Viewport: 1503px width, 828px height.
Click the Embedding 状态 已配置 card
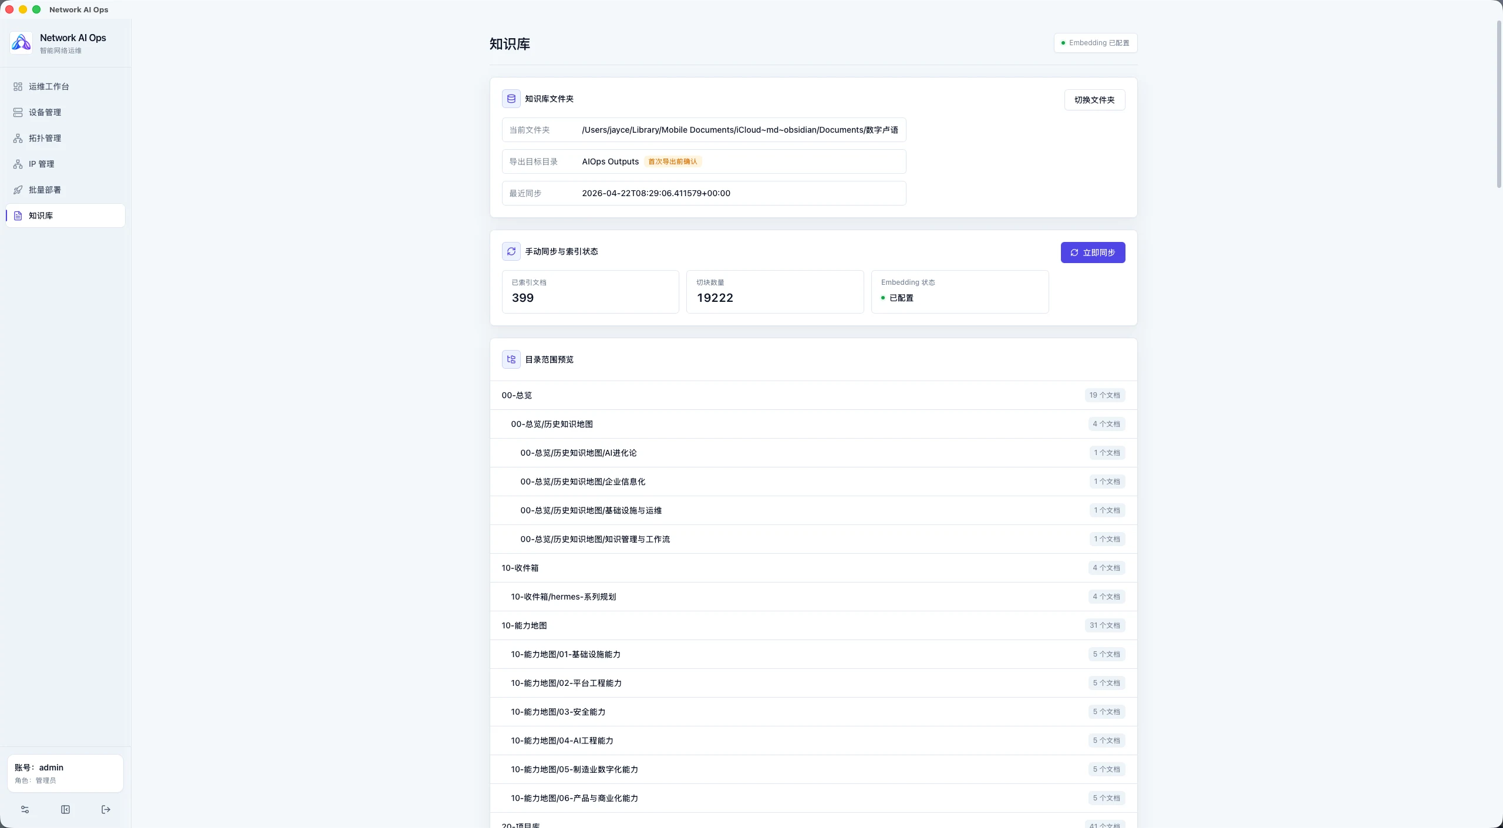[960, 292]
